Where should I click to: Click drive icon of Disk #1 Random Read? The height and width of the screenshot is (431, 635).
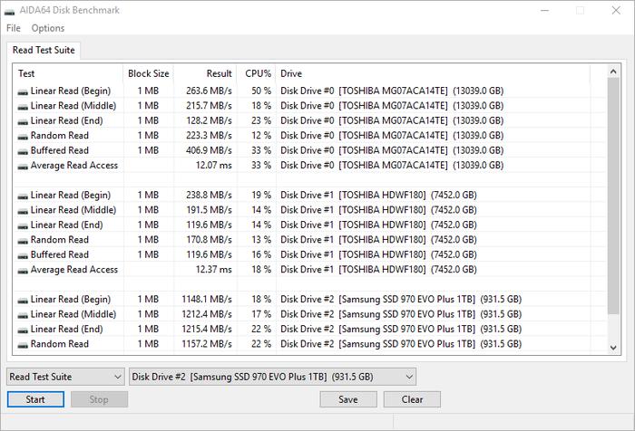pos(23,242)
